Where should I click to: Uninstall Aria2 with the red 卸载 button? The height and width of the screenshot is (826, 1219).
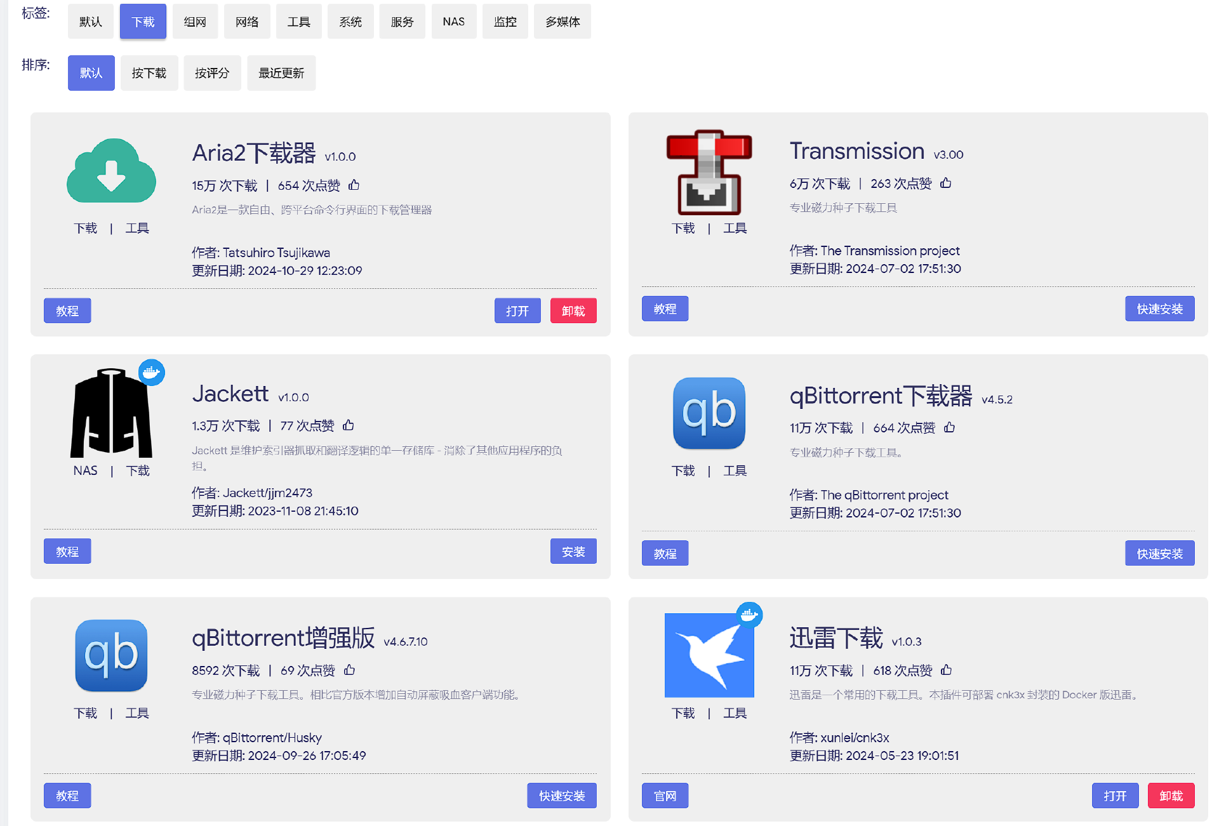(x=573, y=310)
